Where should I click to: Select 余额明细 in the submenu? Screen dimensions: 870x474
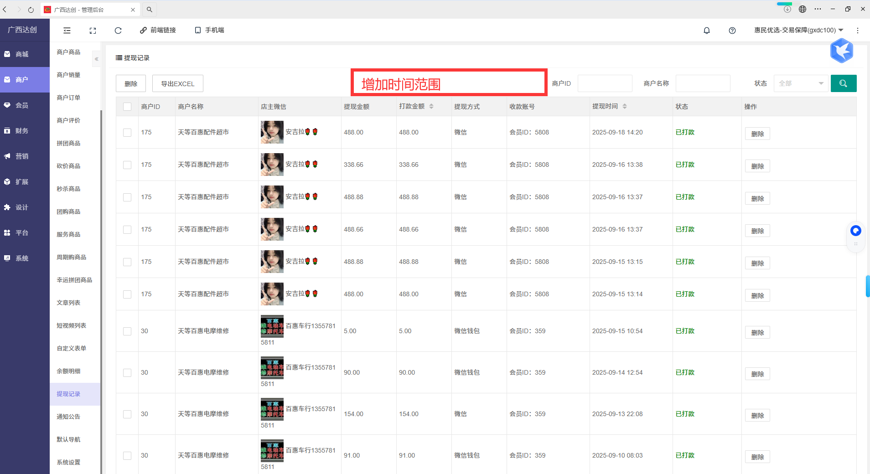(68, 371)
